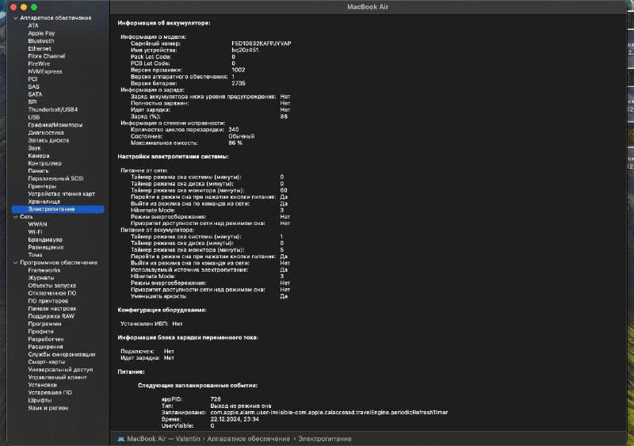Select Брандмауэр in the network list
Image resolution: width=634 pixels, height=446 pixels.
[45, 239]
